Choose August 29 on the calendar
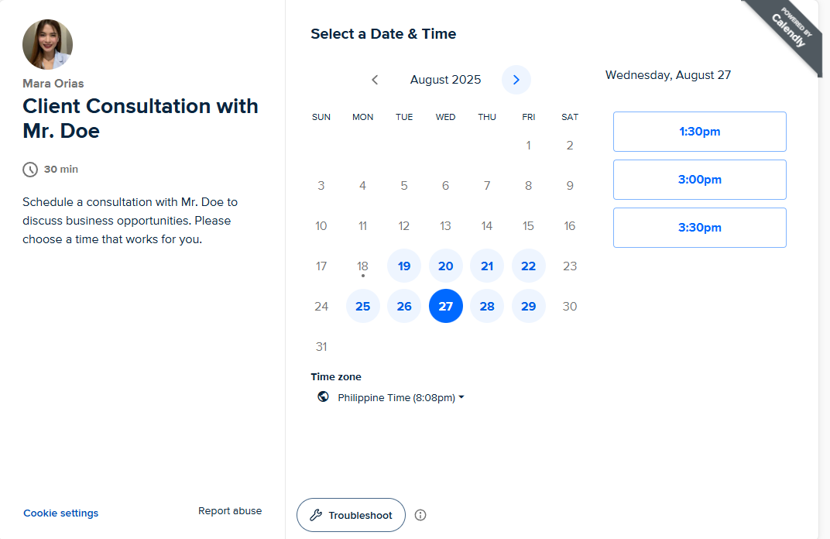 pyautogui.click(x=528, y=307)
